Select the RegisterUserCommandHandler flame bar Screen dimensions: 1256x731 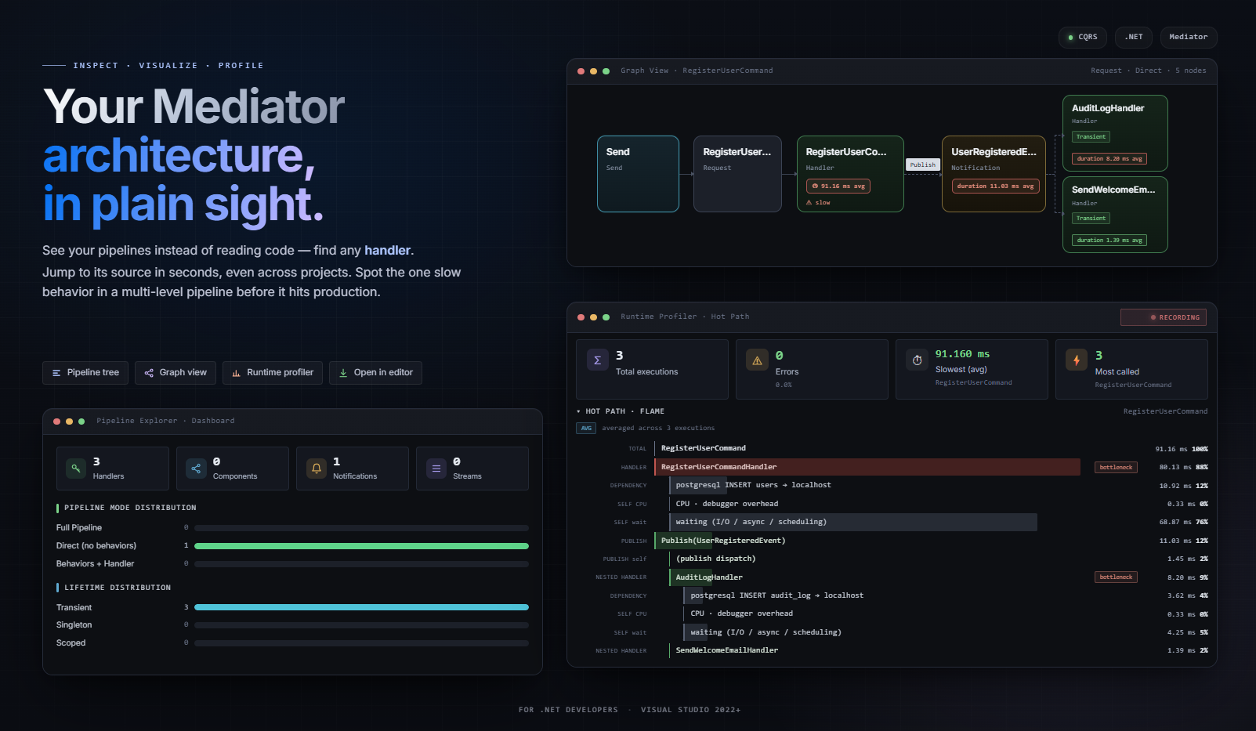click(x=867, y=467)
